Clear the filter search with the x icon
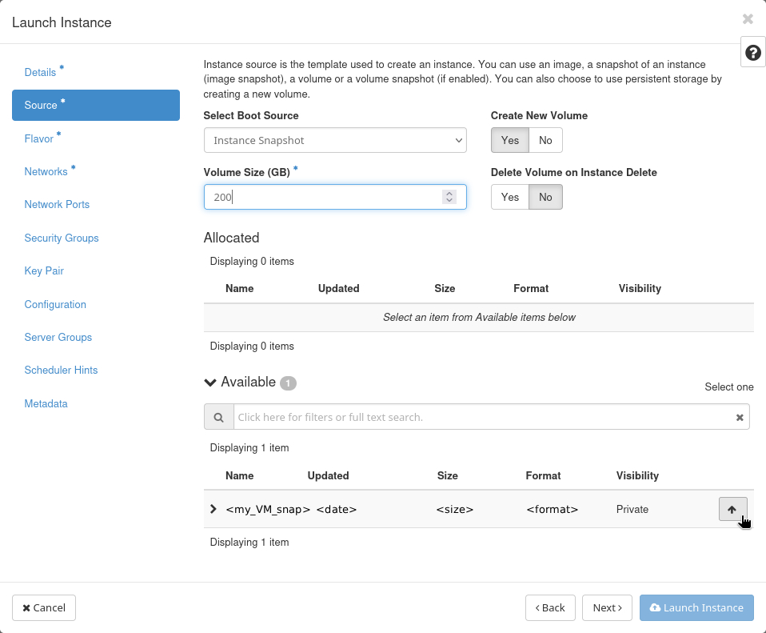This screenshot has width=766, height=633. pos(740,417)
